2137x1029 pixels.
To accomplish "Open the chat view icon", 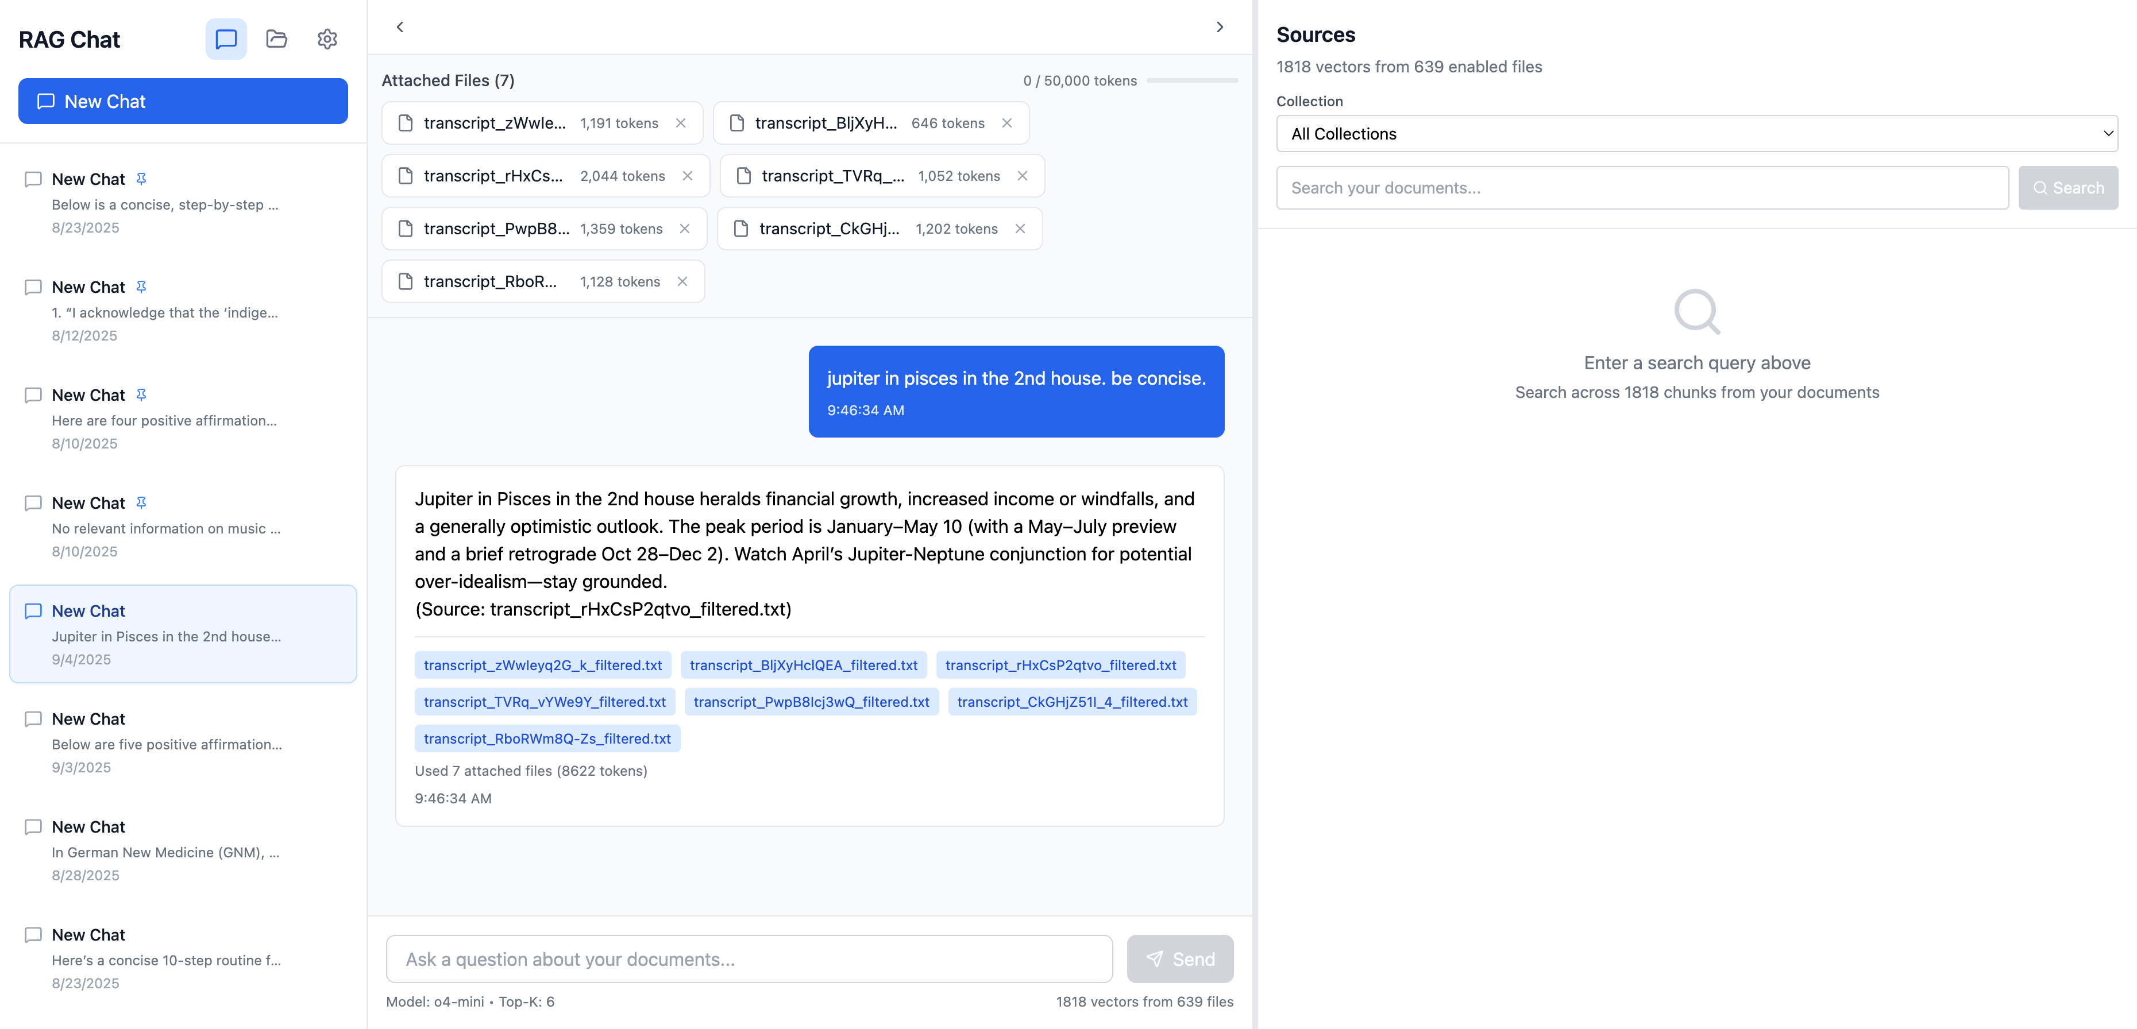I will coord(226,39).
